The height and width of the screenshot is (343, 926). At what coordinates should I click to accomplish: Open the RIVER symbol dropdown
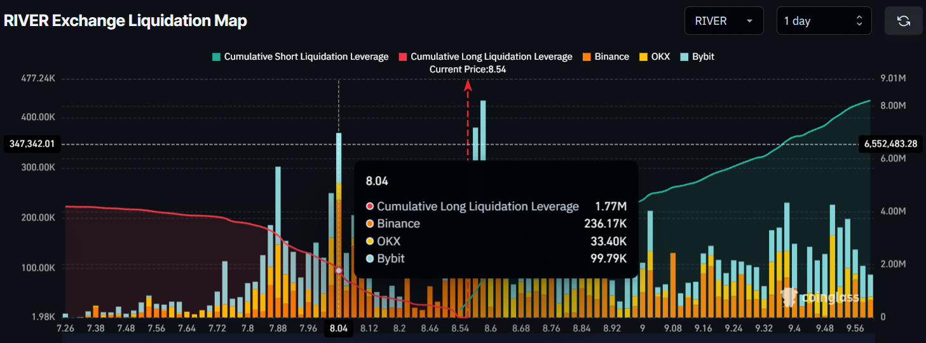coord(723,21)
